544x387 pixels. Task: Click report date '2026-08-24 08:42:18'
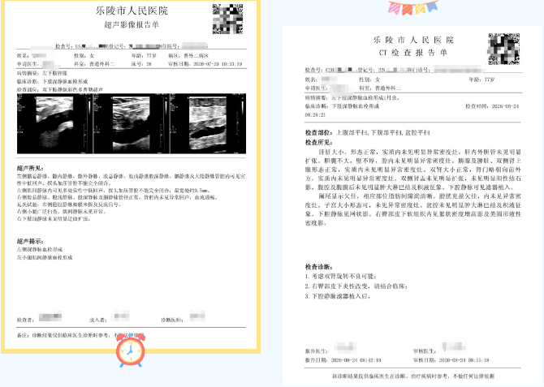[356, 360]
